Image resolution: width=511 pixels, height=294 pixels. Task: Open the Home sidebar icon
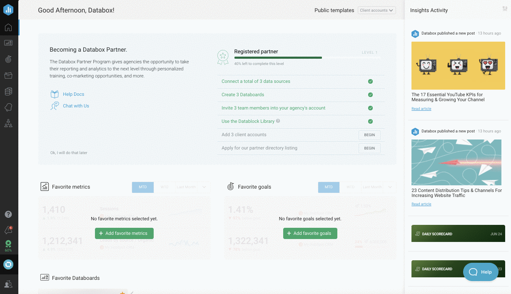[x=8, y=28]
